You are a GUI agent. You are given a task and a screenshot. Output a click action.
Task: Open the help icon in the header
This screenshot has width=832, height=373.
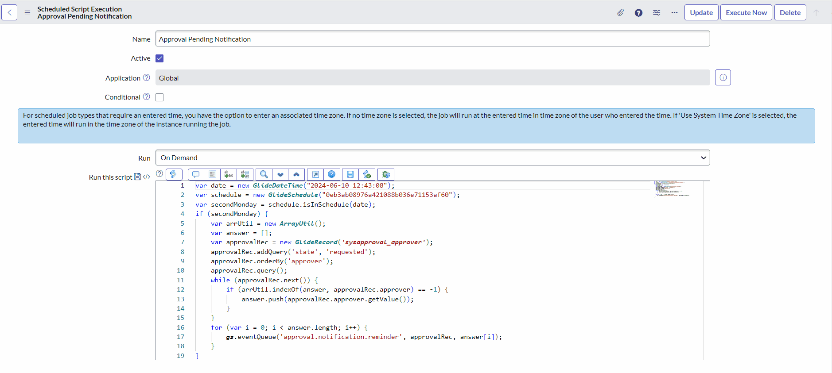click(638, 12)
